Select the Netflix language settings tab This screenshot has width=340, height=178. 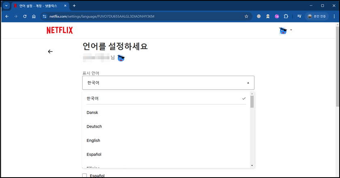pos(40,6)
